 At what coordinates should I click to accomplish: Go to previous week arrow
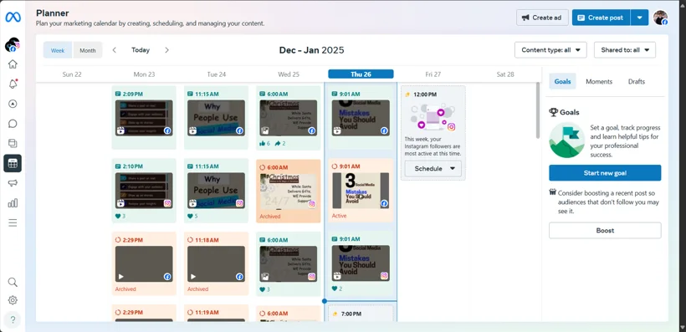[114, 50]
